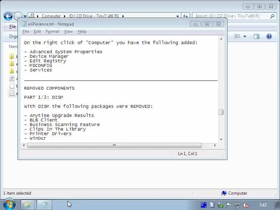Click the 7:42 taskbar clock
280x210 pixels.
pos(263,205)
